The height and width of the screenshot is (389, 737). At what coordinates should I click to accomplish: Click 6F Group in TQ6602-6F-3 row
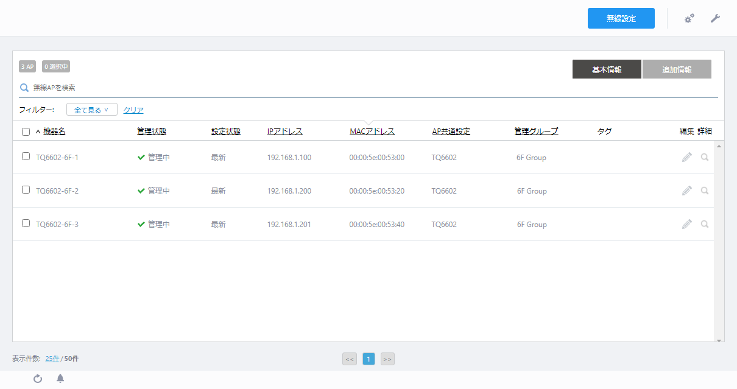pyautogui.click(x=532, y=224)
